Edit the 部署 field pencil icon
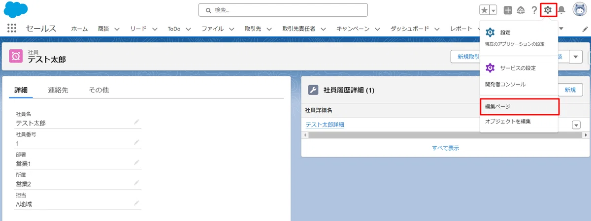The image size is (591, 221). pyautogui.click(x=136, y=162)
